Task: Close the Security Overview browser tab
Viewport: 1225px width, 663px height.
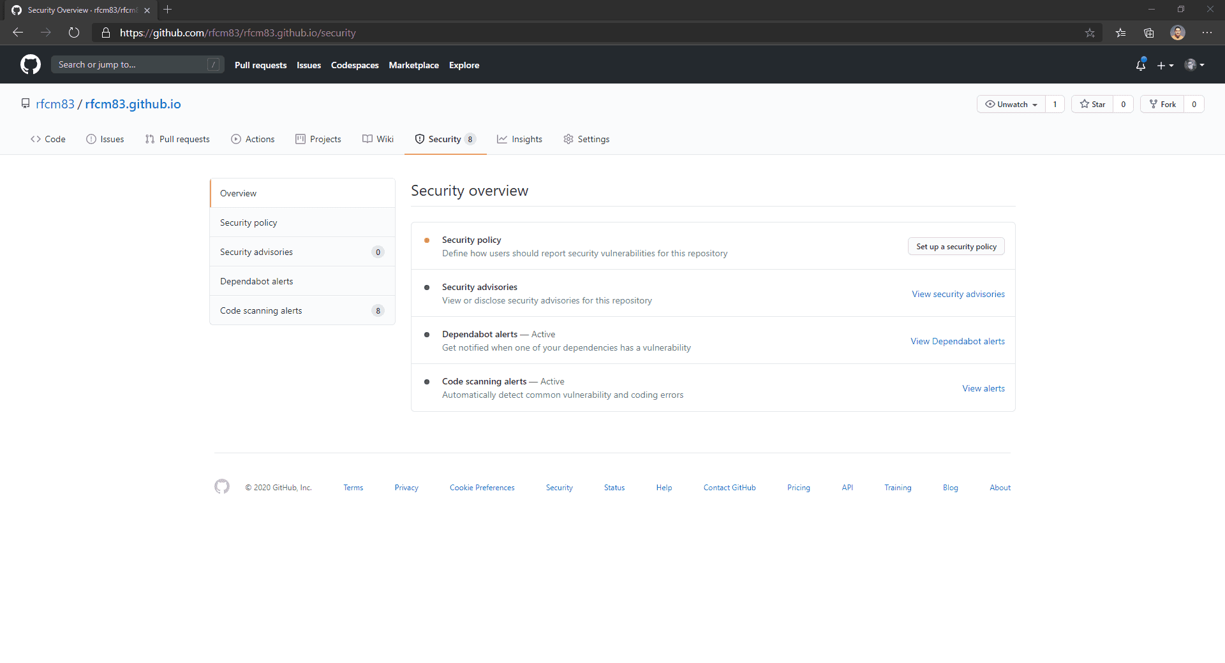Action: click(x=147, y=10)
